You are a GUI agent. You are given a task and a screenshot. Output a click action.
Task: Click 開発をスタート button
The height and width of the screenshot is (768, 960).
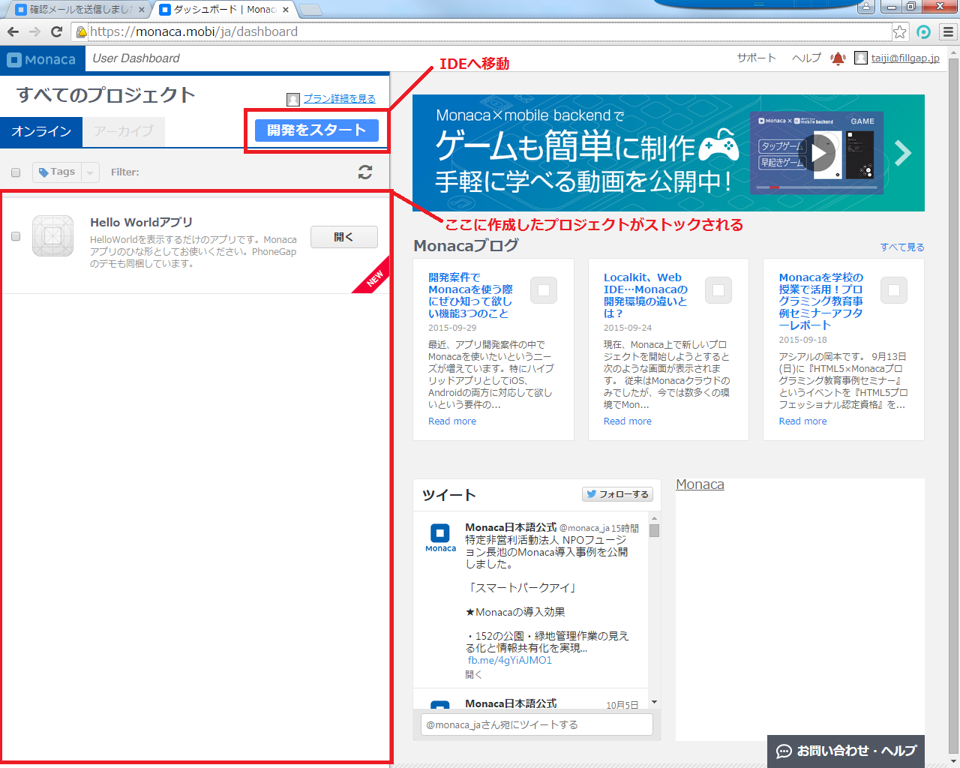tap(316, 130)
